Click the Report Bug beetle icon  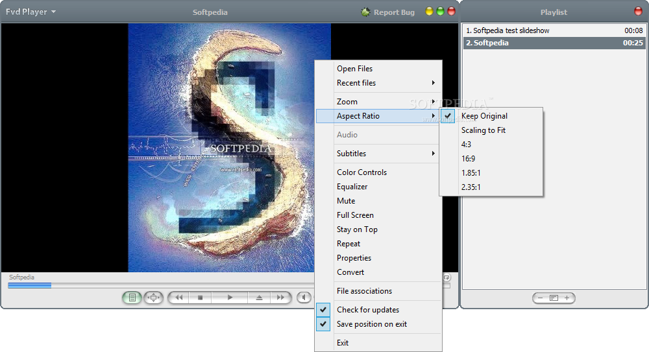click(x=365, y=12)
